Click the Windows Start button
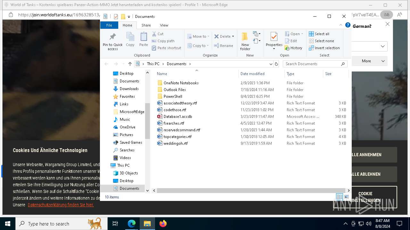Image resolution: width=410 pixels, height=230 pixels. click(x=8, y=224)
